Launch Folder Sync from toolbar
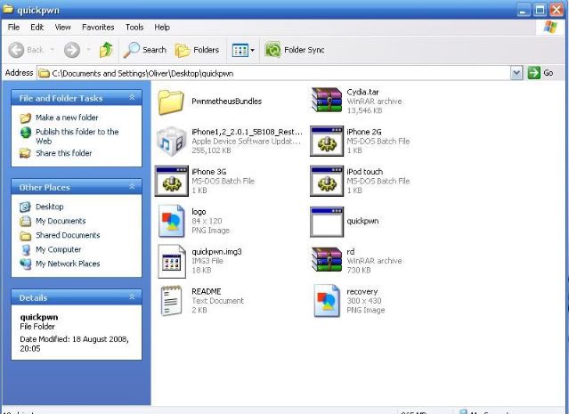 tap(295, 50)
